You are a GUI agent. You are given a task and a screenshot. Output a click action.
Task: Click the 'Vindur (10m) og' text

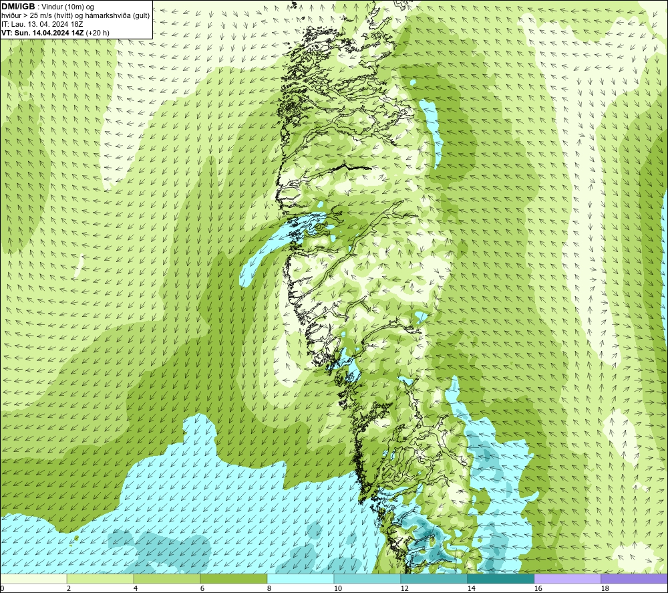tap(68, 7)
